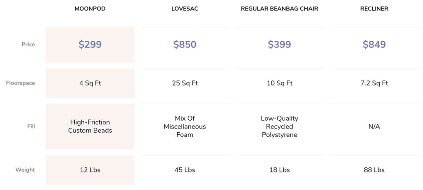Click the Price row label
Image resolution: width=423 pixels, height=190 pixels.
coord(28,45)
